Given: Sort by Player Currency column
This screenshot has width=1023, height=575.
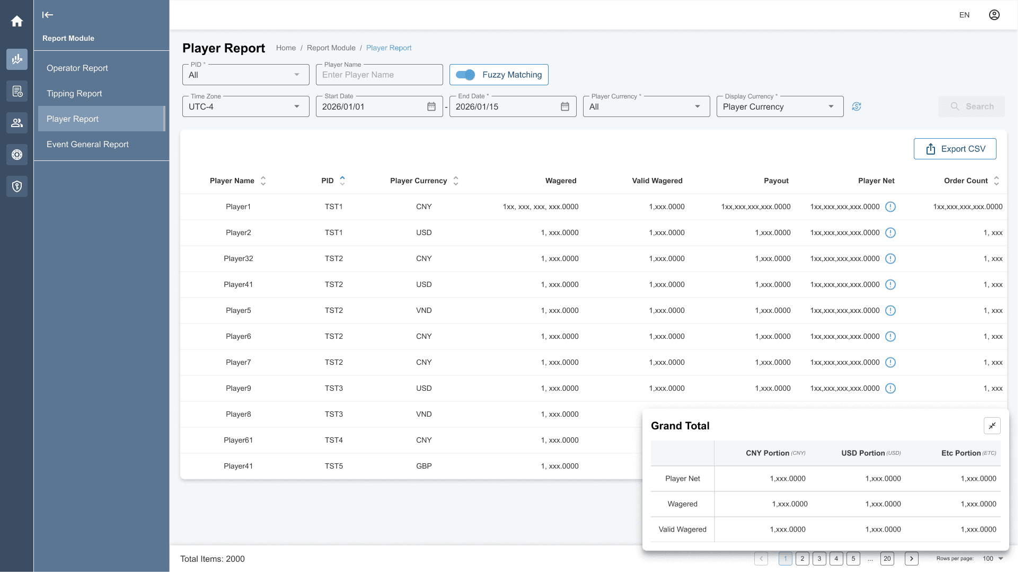Looking at the screenshot, I should [458, 182].
